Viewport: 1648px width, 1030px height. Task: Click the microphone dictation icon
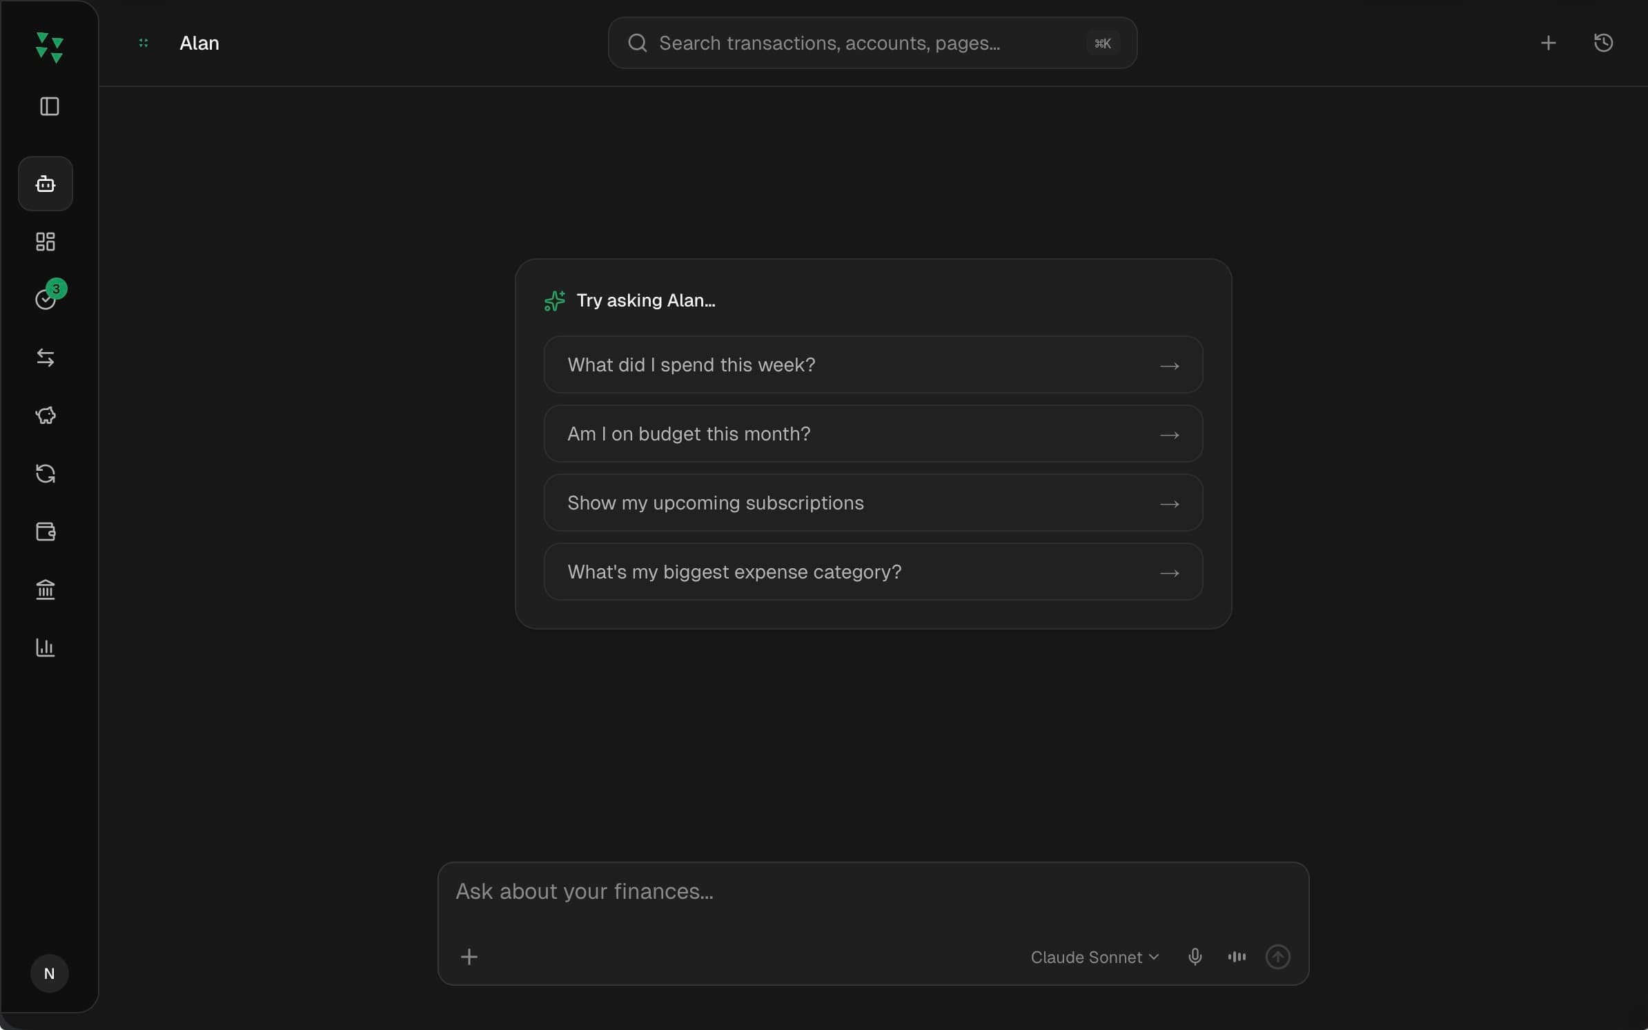coord(1195,957)
